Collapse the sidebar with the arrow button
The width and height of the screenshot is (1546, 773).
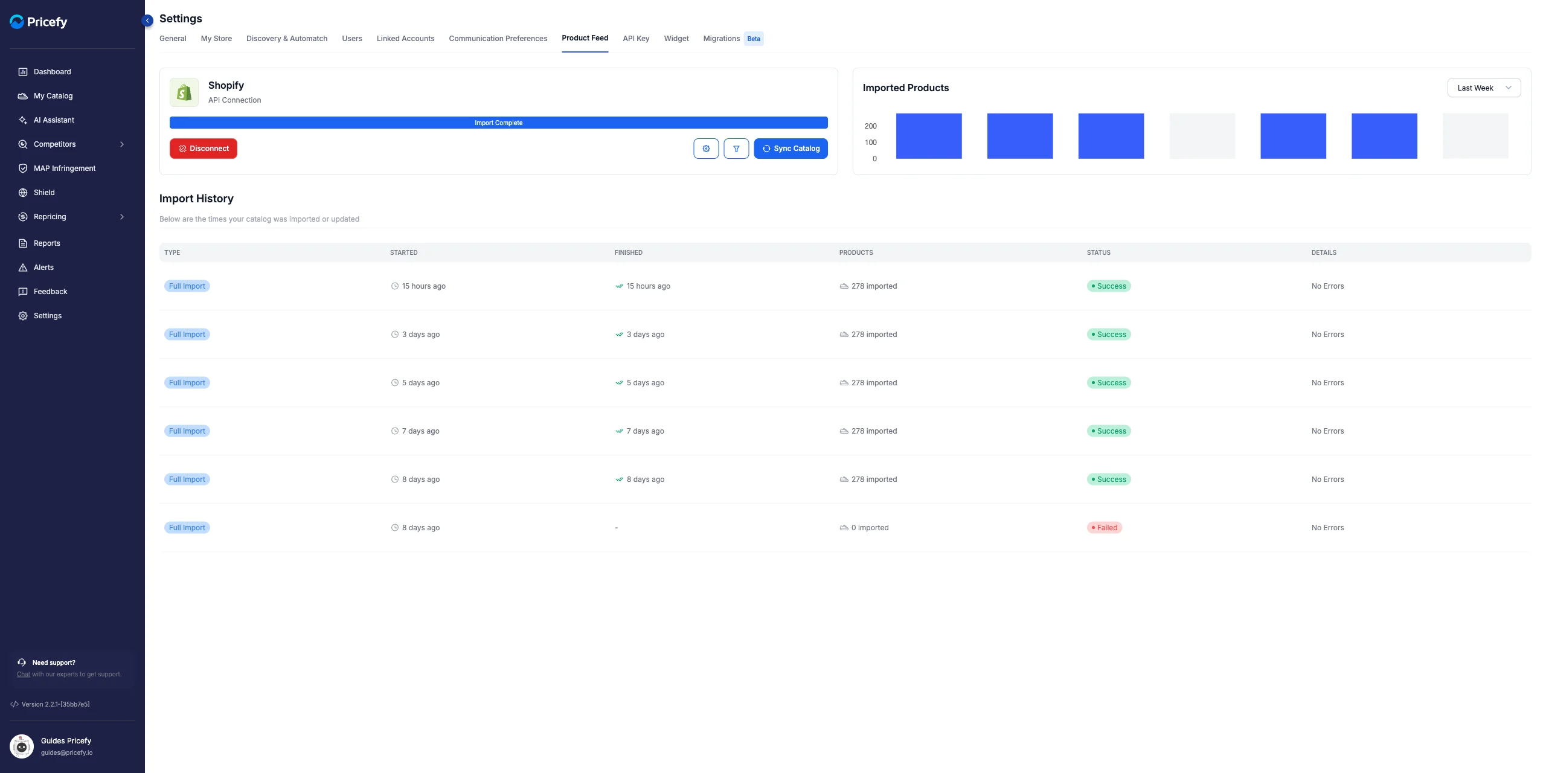pos(147,21)
